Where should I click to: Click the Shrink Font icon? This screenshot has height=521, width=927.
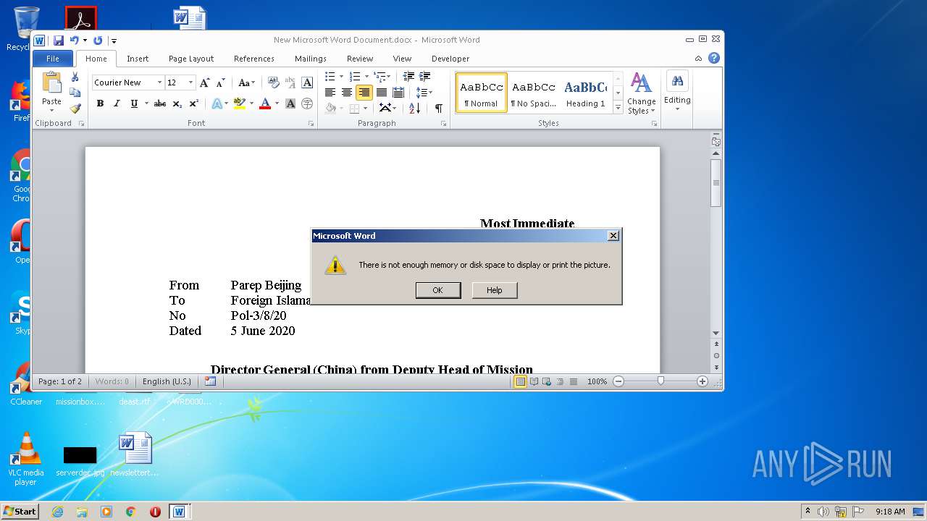click(221, 82)
